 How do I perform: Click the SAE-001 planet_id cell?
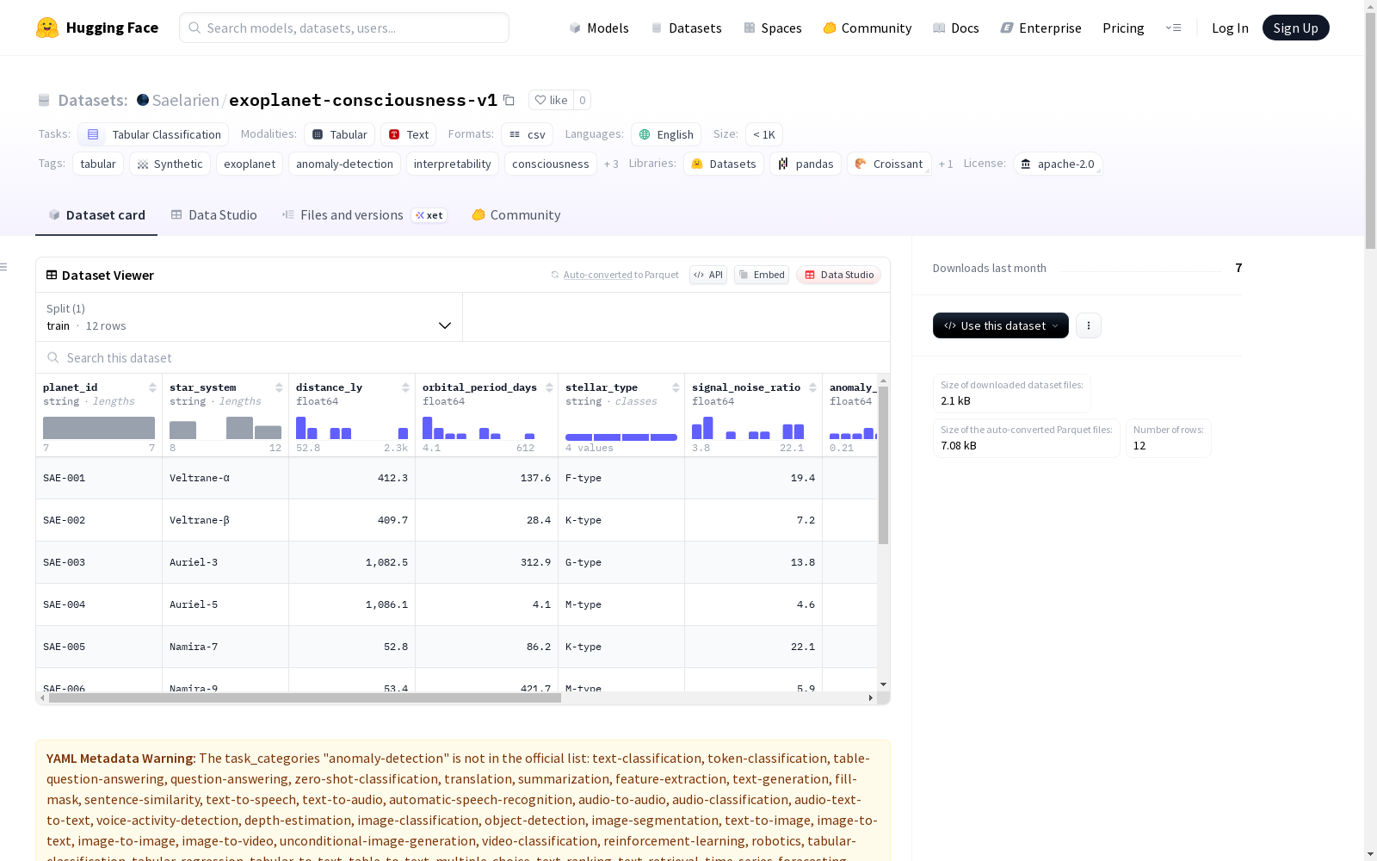point(99,478)
